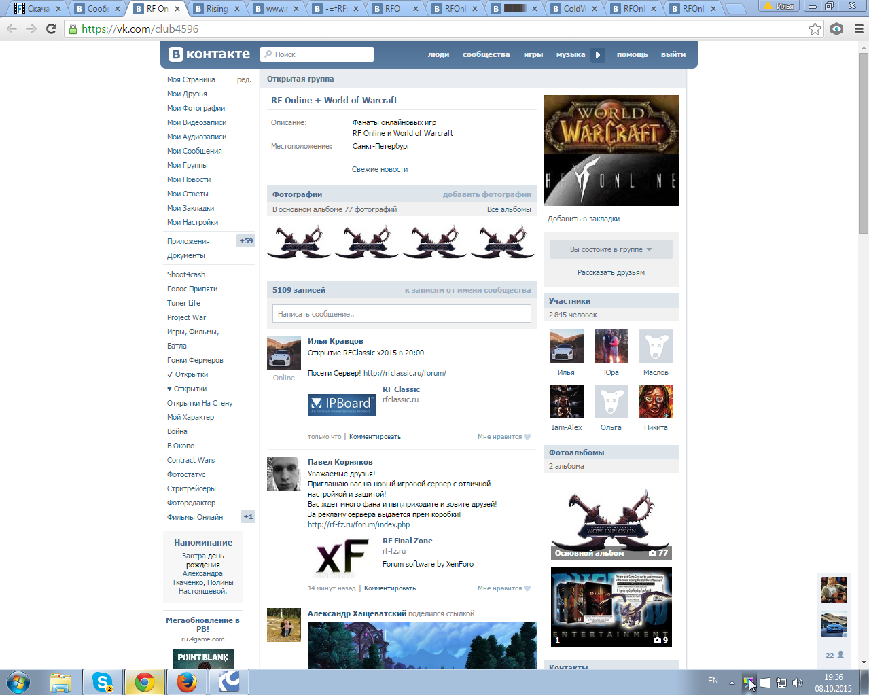Open the Shoot4cash application link
The width and height of the screenshot is (869, 695).
coord(186,274)
